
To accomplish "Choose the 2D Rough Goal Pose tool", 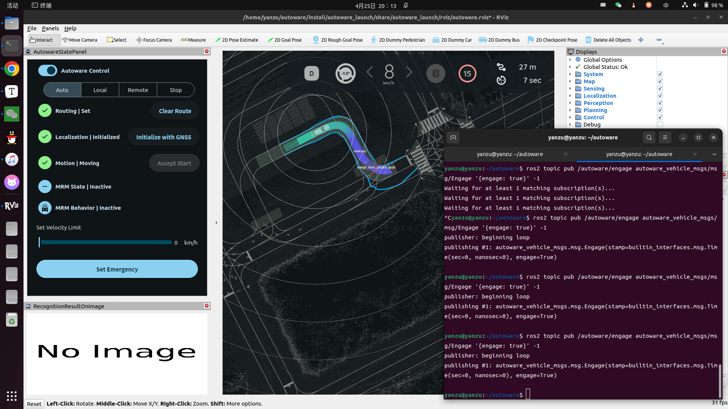I will [337, 40].
